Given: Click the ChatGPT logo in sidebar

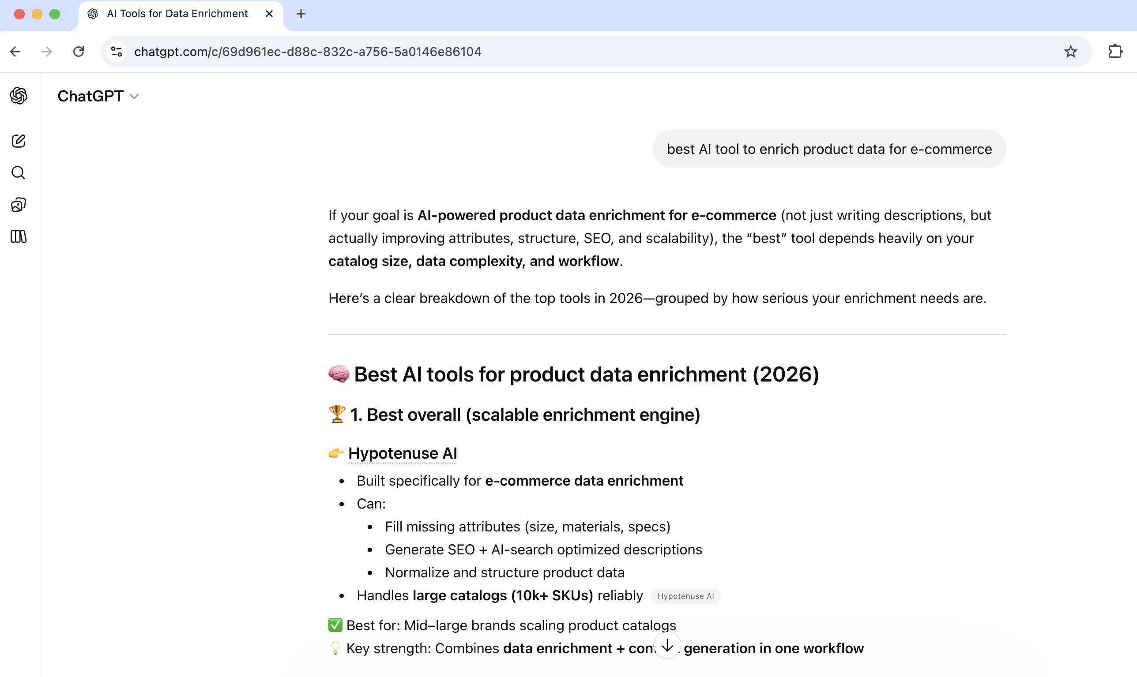Looking at the screenshot, I should (19, 96).
